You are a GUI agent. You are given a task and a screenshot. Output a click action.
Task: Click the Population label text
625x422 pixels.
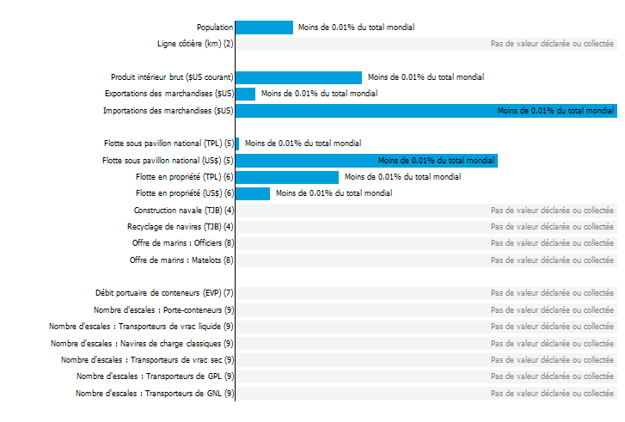[x=215, y=28]
